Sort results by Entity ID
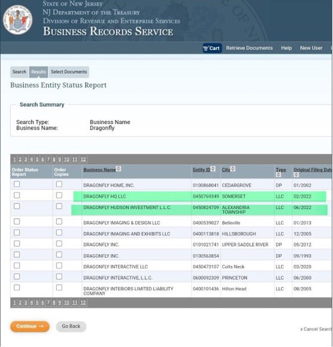Image resolution: width=333 pixels, height=347 pixels. pos(213,169)
